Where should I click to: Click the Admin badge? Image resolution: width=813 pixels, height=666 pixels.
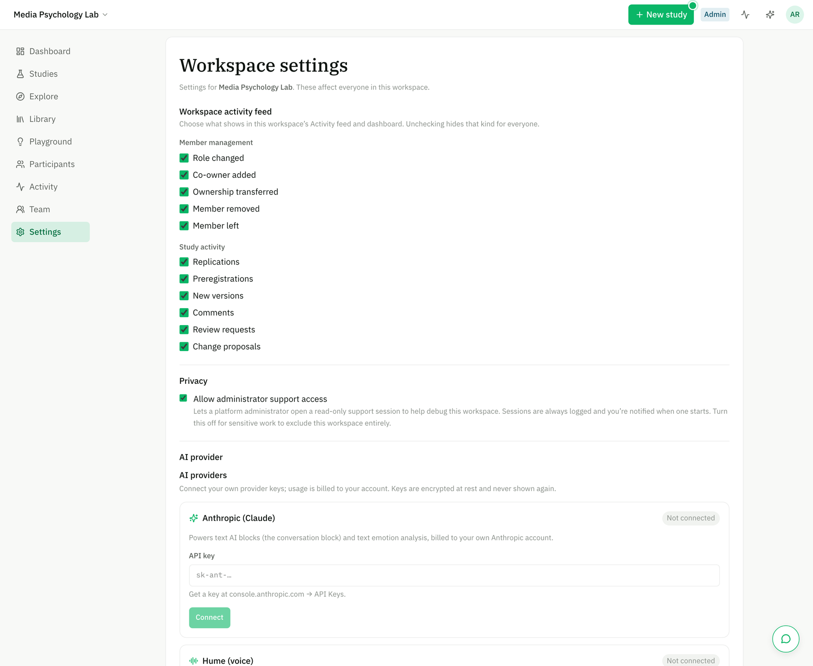[x=715, y=15]
